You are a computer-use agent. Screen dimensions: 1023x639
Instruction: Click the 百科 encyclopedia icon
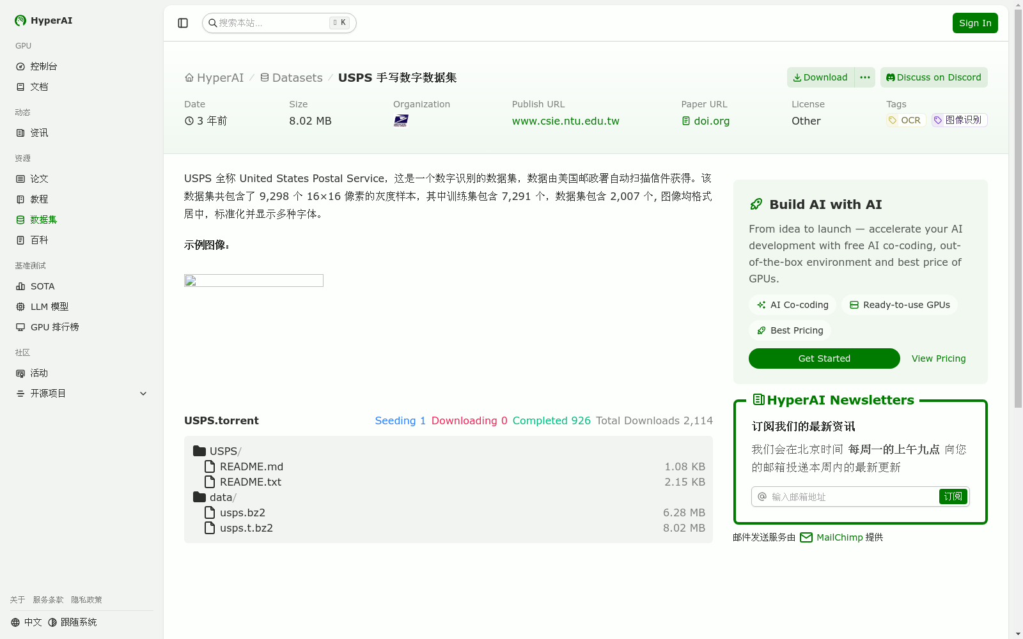(x=20, y=240)
